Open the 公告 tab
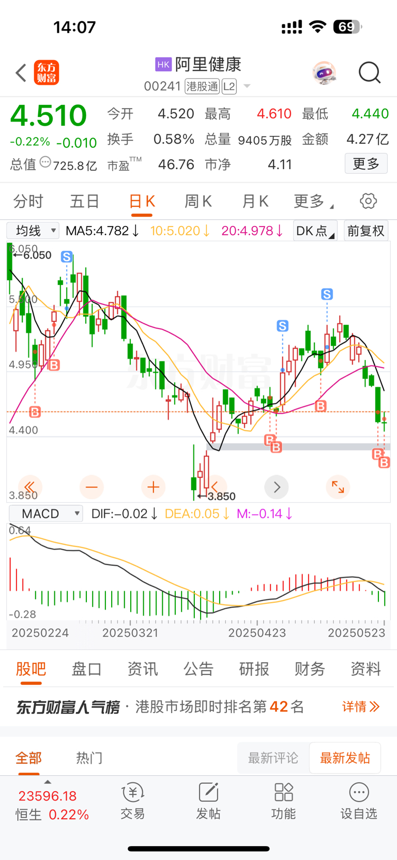397x860 pixels. 198,669
